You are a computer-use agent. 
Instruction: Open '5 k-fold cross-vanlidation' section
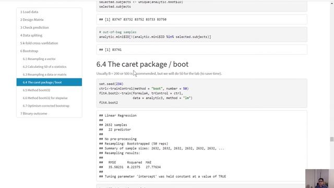(39, 43)
